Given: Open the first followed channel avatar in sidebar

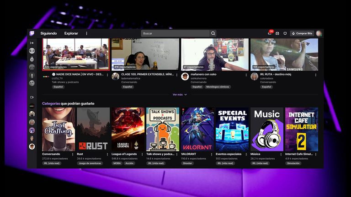Looking at the screenshot, I should 32,51.
